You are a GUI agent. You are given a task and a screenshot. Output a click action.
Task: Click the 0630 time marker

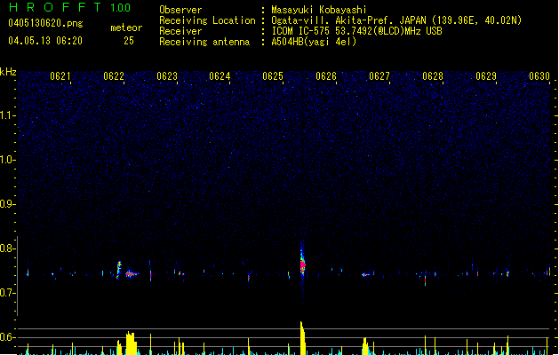[539, 76]
